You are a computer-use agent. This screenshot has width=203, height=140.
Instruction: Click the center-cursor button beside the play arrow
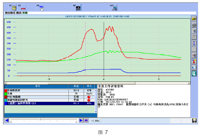click(x=86, y=120)
